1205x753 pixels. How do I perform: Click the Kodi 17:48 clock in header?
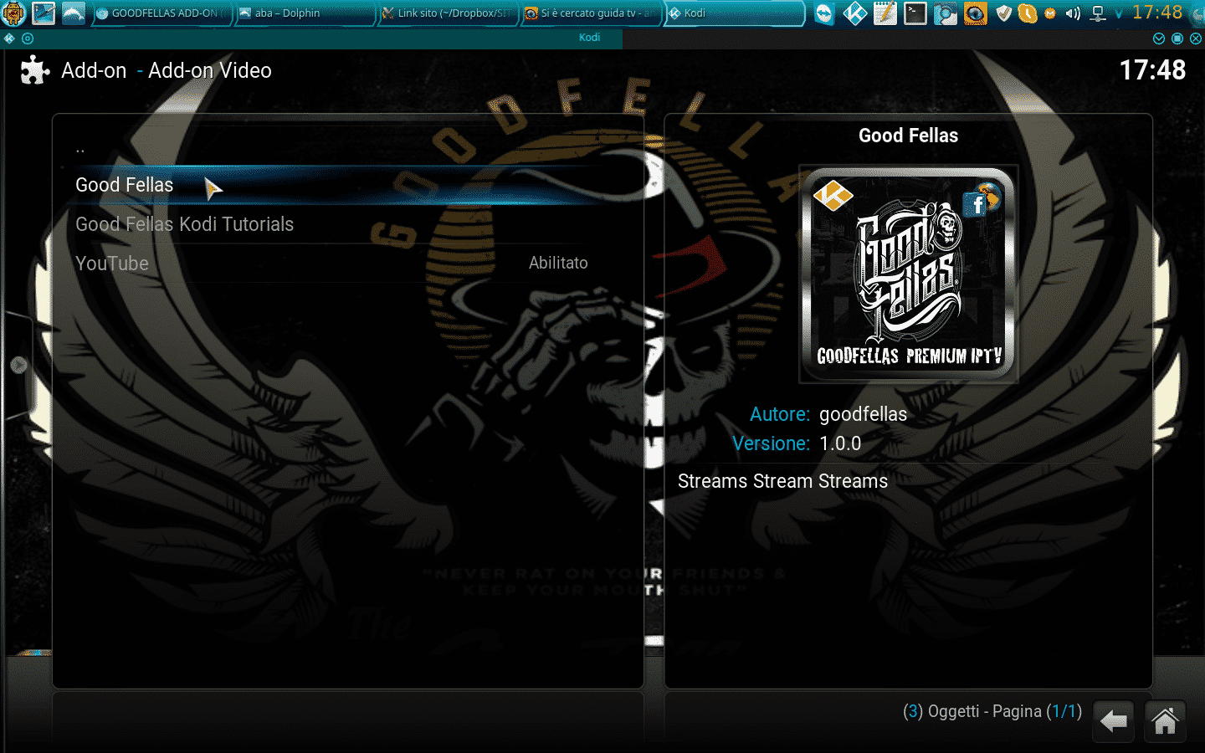point(1152,70)
